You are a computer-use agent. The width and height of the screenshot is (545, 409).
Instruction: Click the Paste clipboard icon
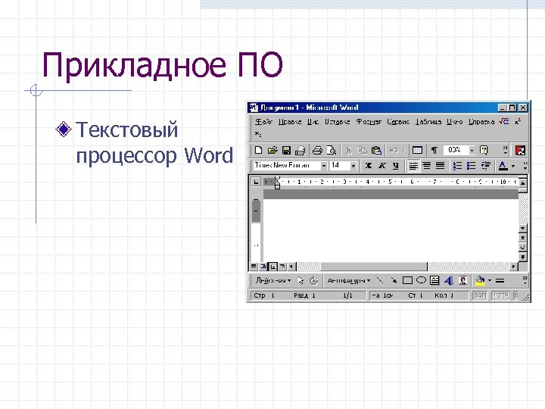[376, 150]
